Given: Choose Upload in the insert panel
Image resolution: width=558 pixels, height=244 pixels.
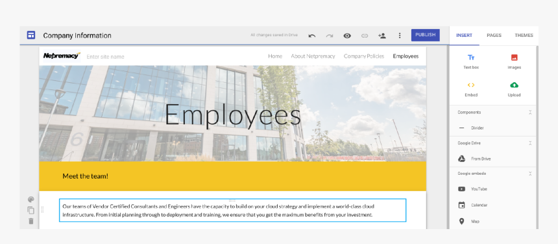Looking at the screenshot, I should (x=514, y=89).
